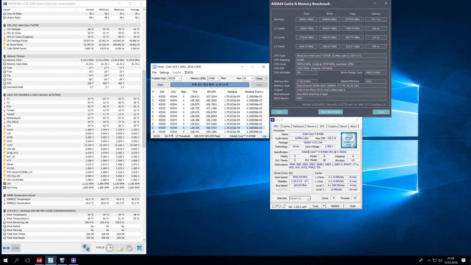
Task: Open the Settings menu in LinX
Action: [x=164, y=72]
